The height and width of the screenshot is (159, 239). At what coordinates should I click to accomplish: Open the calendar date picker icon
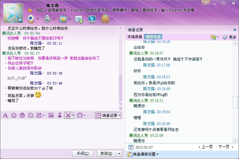pyautogui.click(x=131, y=147)
